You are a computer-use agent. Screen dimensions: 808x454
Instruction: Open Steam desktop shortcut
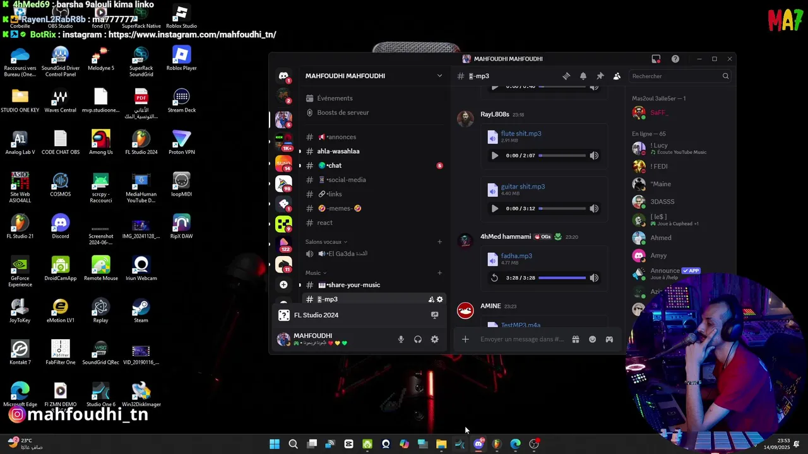pyautogui.click(x=141, y=311)
